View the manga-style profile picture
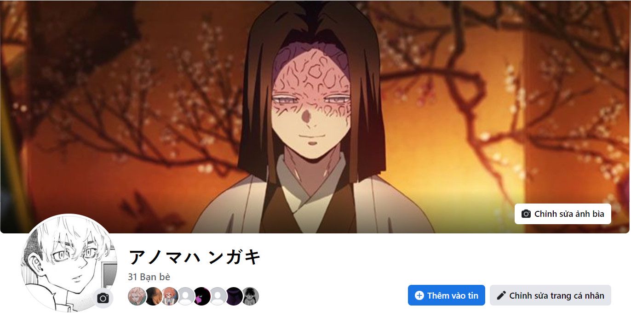Image resolution: width=631 pixels, height=317 pixels. (69, 263)
